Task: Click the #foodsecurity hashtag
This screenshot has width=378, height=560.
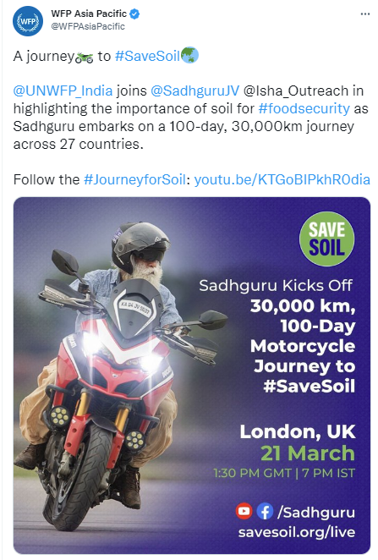Action: 304,108
